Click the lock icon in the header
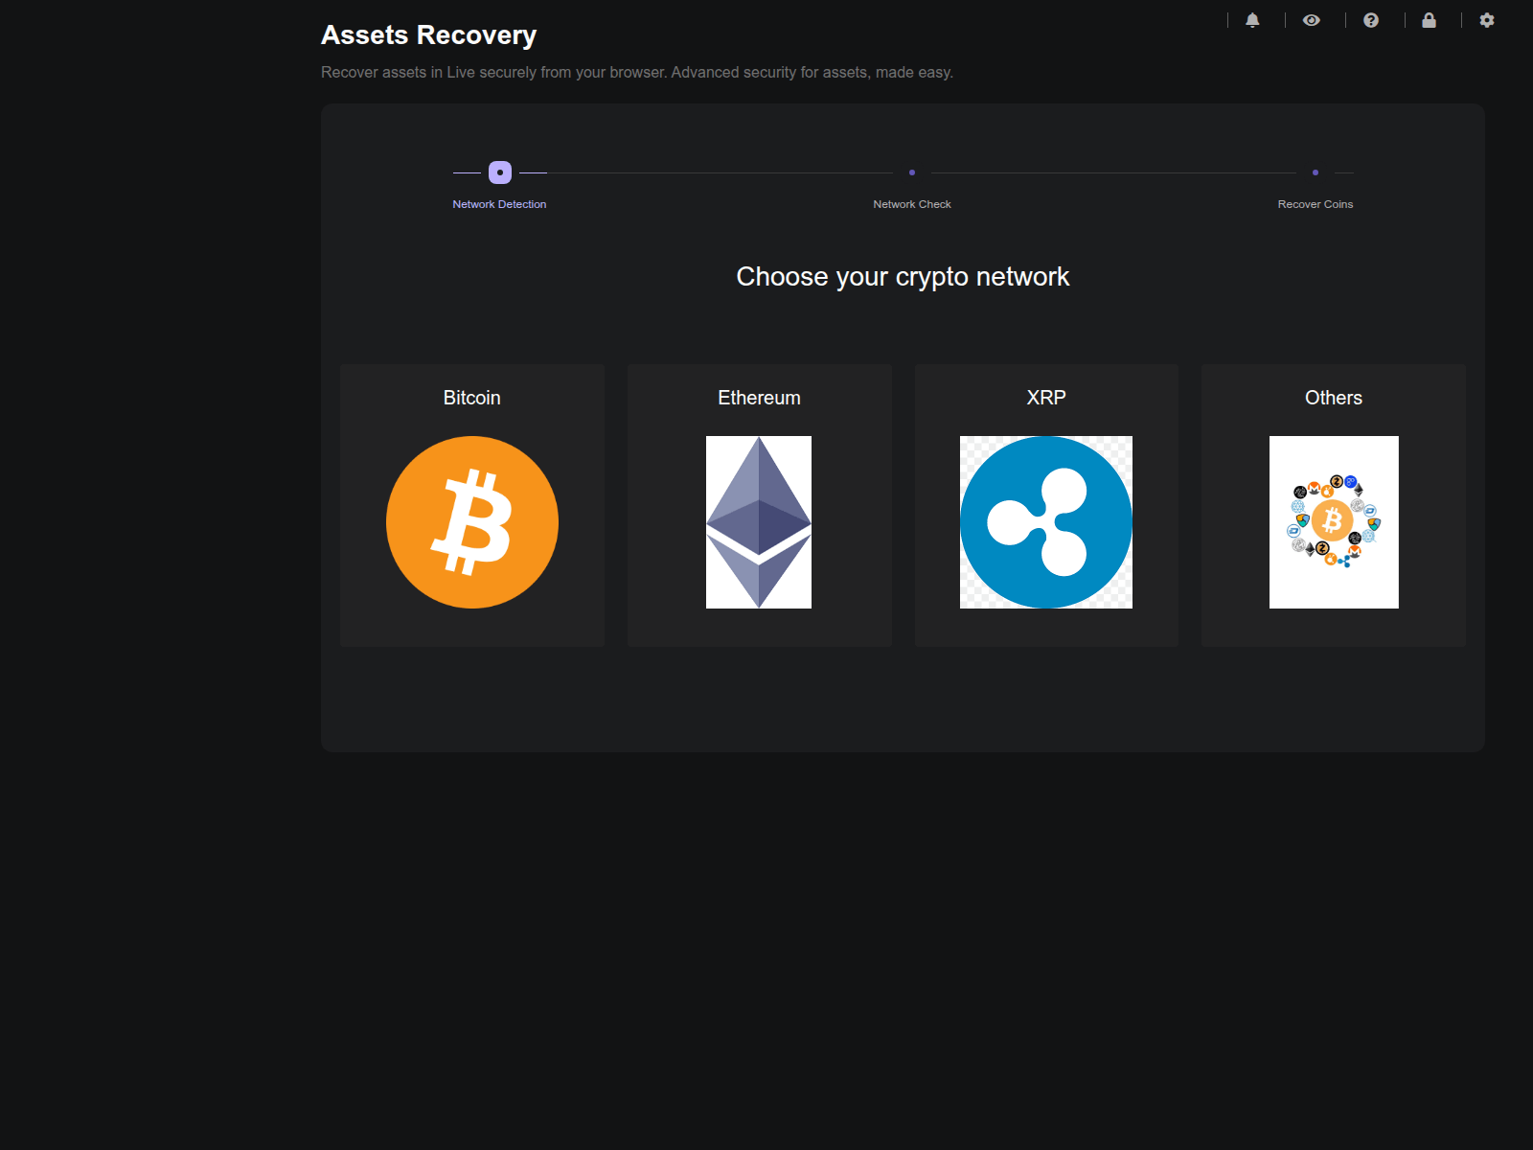The width and height of the screenshot is (1533, 1150). (x=1429, y=20)
